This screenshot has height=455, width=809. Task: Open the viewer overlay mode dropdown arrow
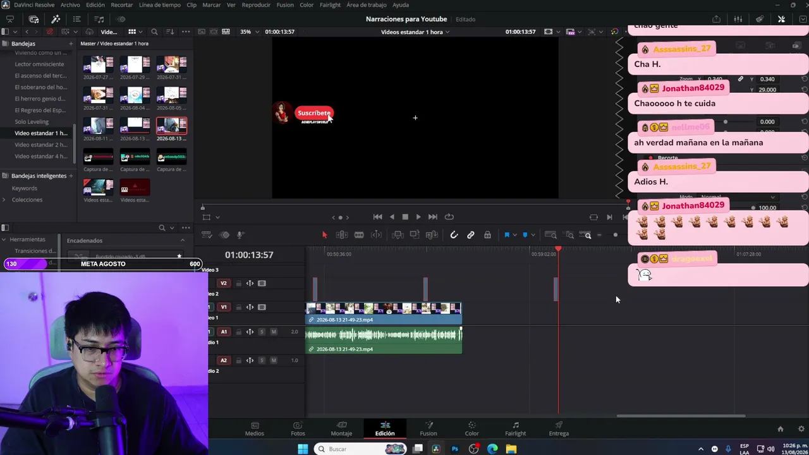(x=216, y=217)
